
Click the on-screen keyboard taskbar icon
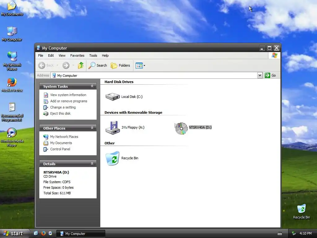coord(280,234)
